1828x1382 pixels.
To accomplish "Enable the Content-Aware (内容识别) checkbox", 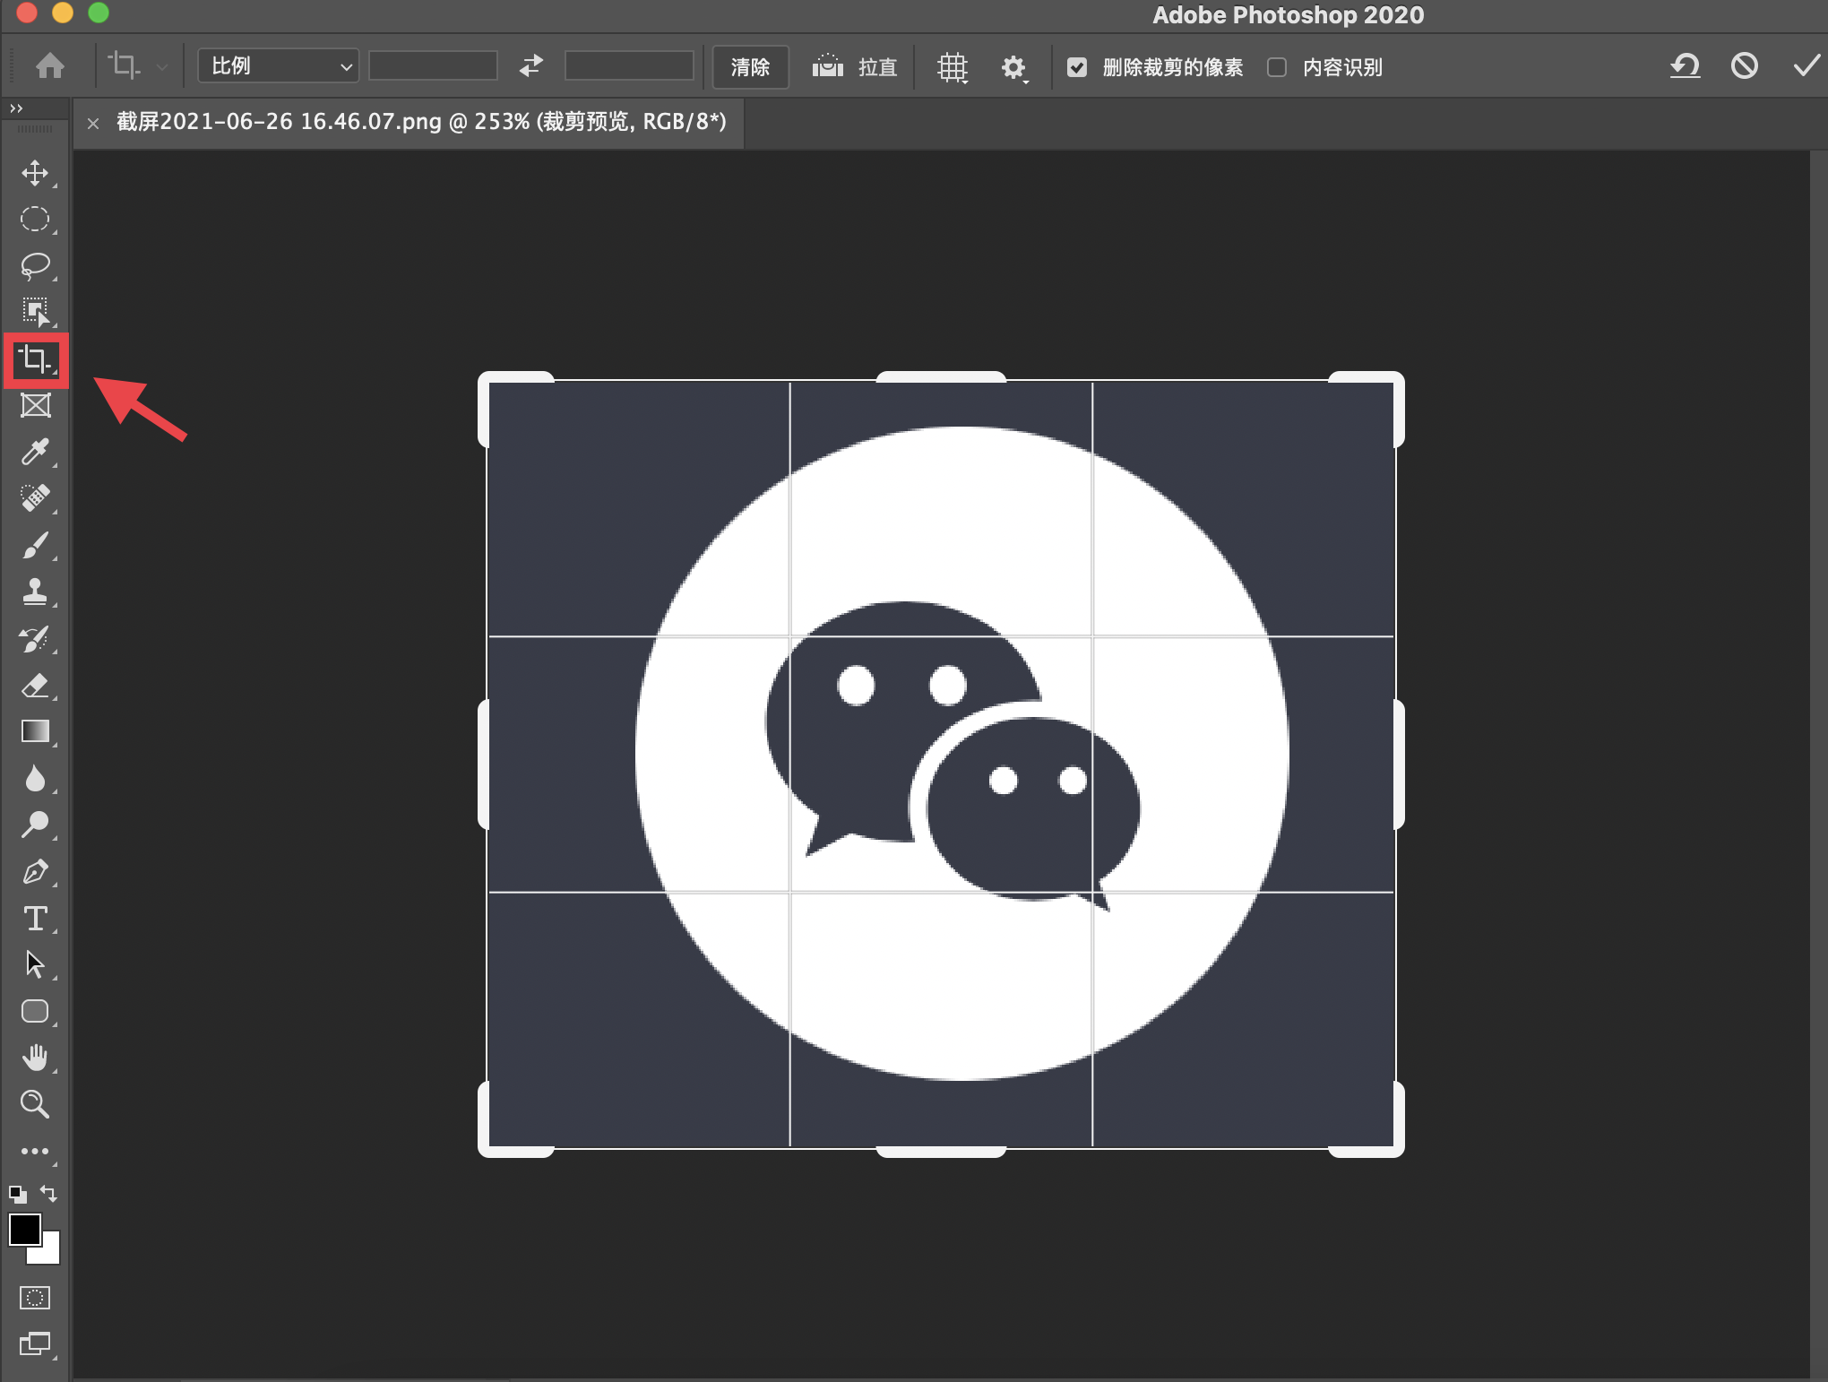I will pos(1277,67).
